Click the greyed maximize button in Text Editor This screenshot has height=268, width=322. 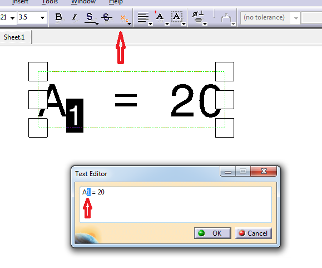click(243, 171)
